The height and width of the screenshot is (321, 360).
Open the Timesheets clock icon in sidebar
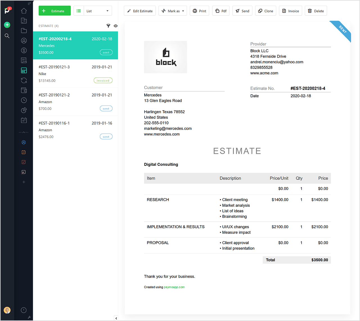24,100
